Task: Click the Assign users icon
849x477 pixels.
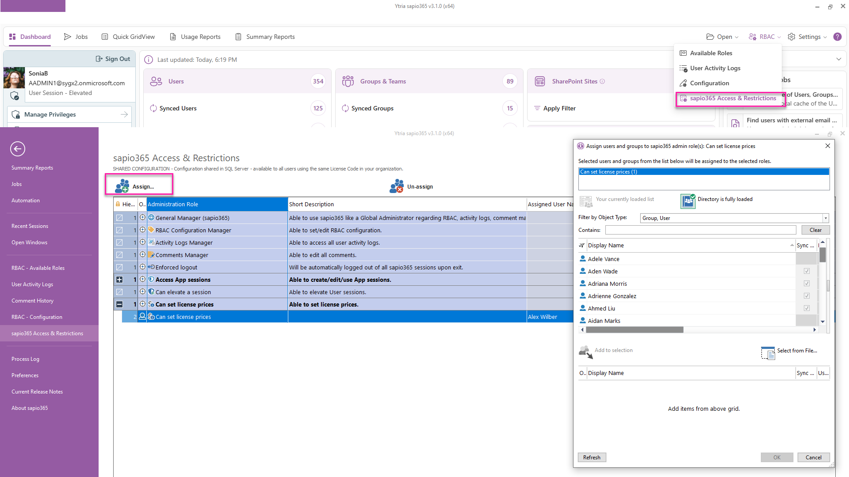Action: 122,186
